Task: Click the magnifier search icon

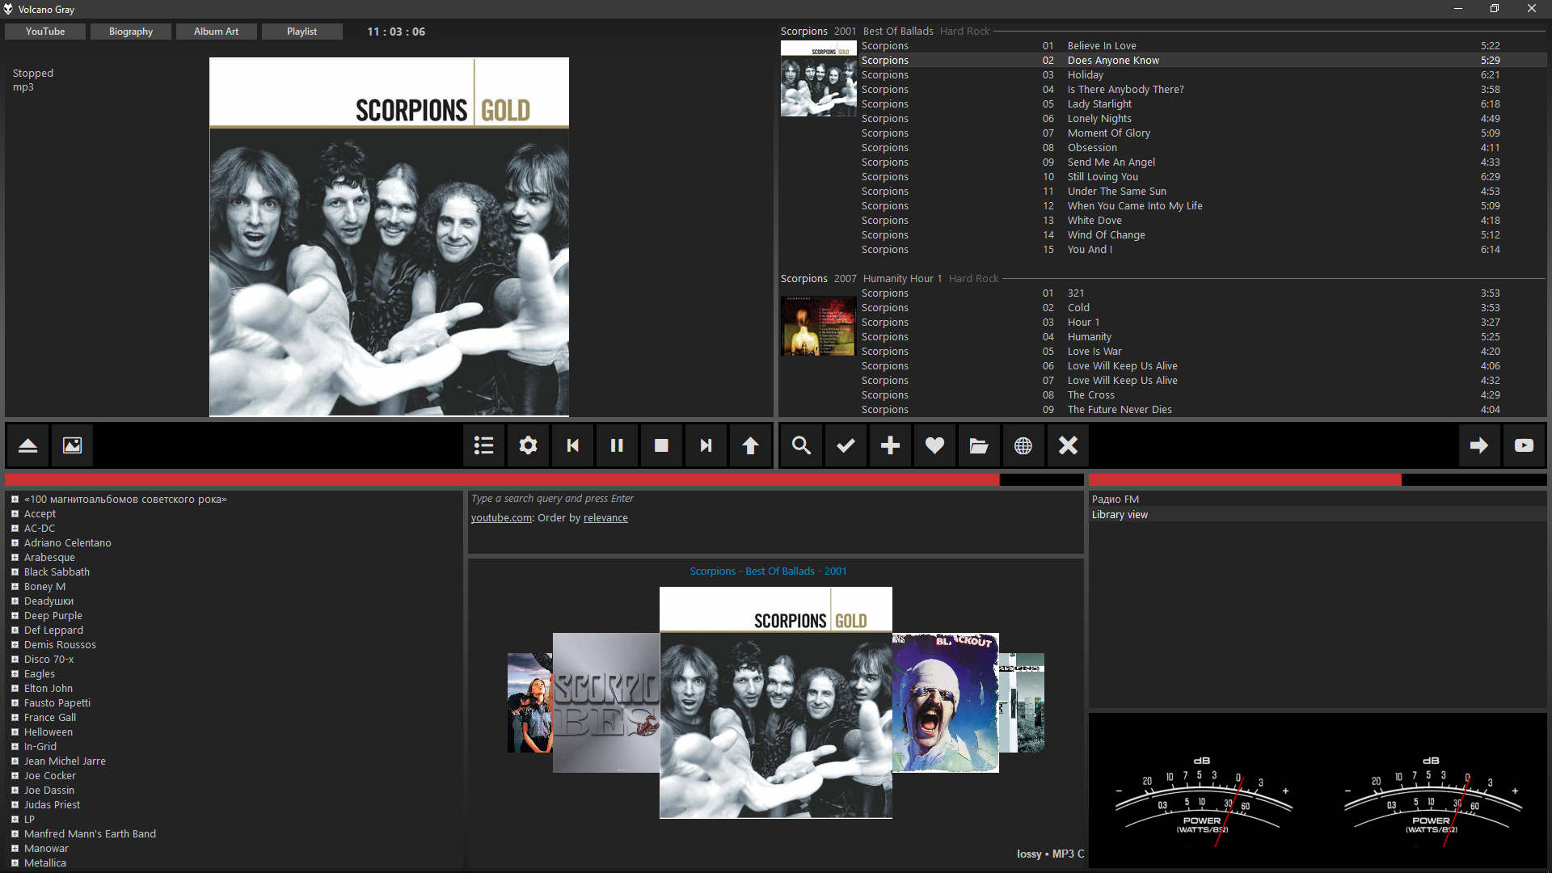Action: click(x=801, y=445)
